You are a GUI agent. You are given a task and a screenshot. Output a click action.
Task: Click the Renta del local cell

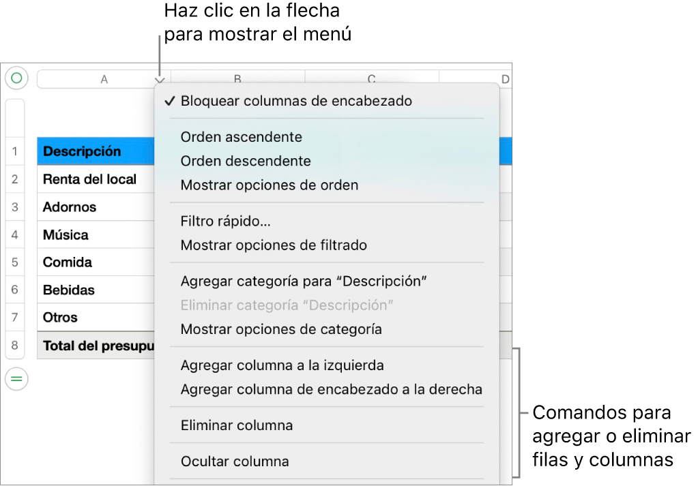pyautogui.click(x=96, y=179)
